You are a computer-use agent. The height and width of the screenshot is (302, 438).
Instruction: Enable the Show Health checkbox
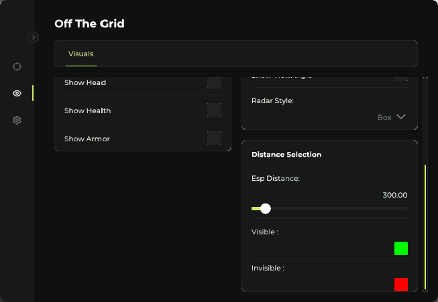[214, 110]
